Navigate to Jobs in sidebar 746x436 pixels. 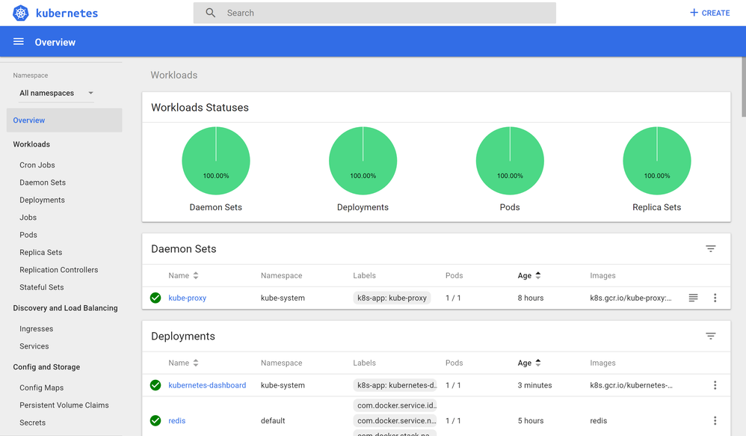pyautogui.click(x=28, y=218)
